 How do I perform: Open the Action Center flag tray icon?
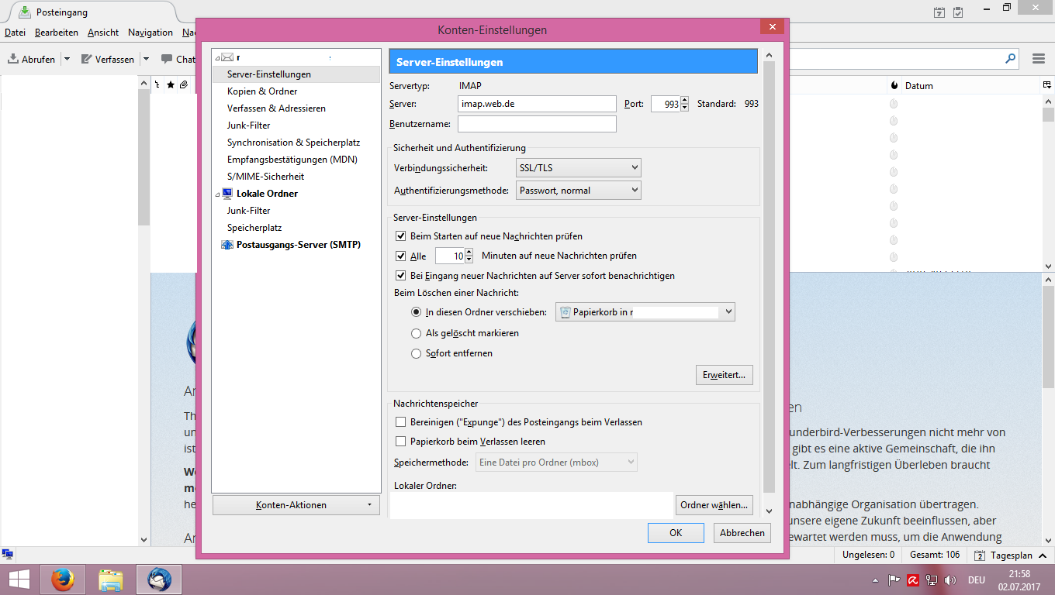[x=894, y=580]
